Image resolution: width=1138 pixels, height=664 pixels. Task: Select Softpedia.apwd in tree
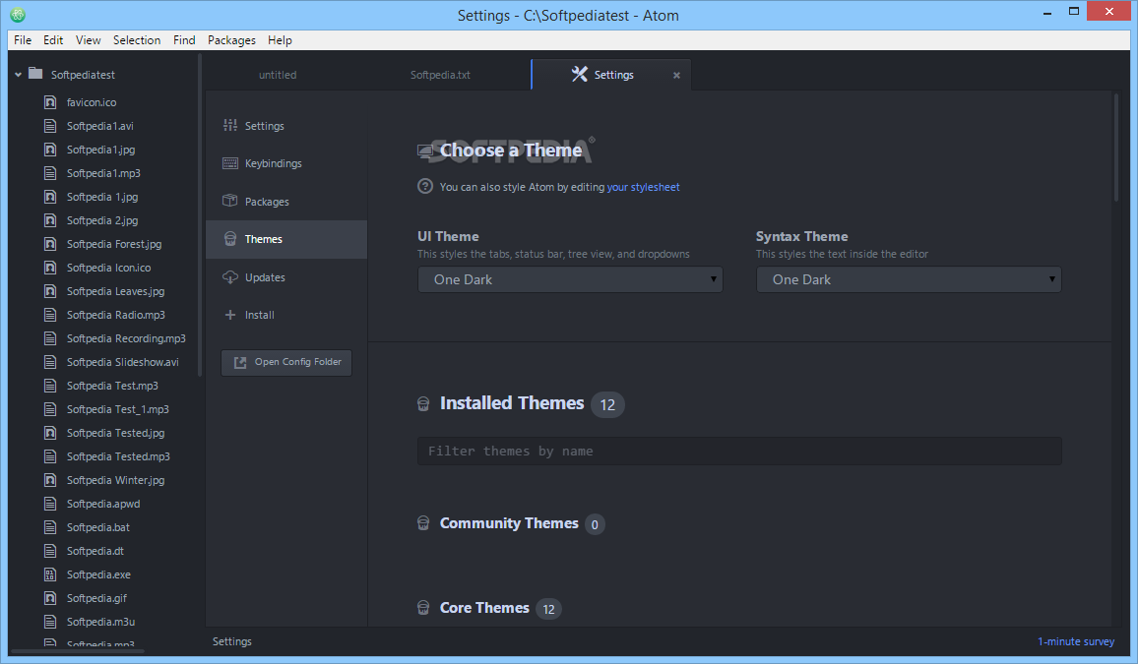pyautogui.click(x=105, y=504)
